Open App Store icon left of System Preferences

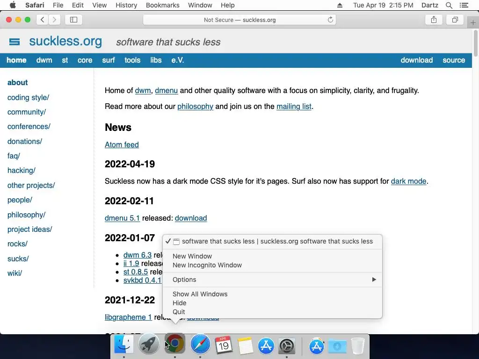pos(266,345)
